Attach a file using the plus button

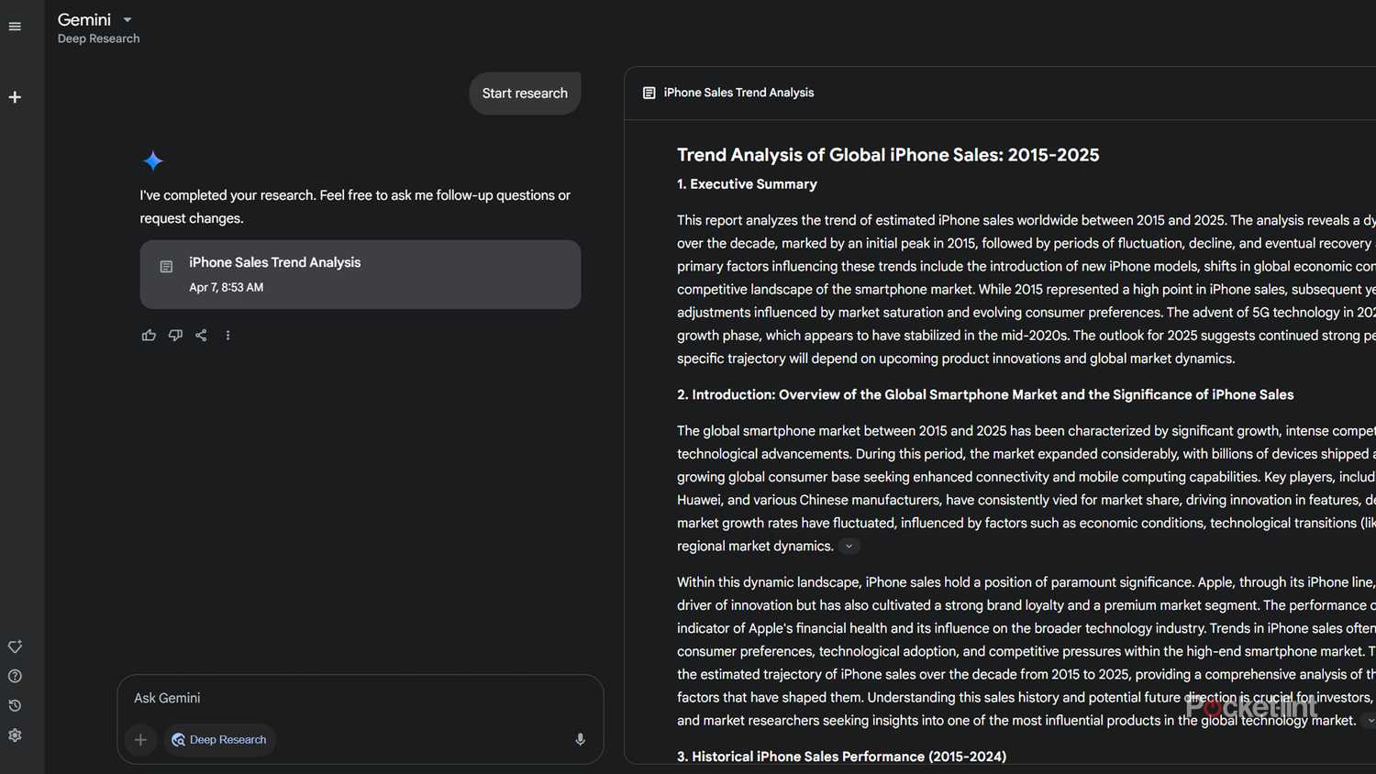[x=140, y=739]
